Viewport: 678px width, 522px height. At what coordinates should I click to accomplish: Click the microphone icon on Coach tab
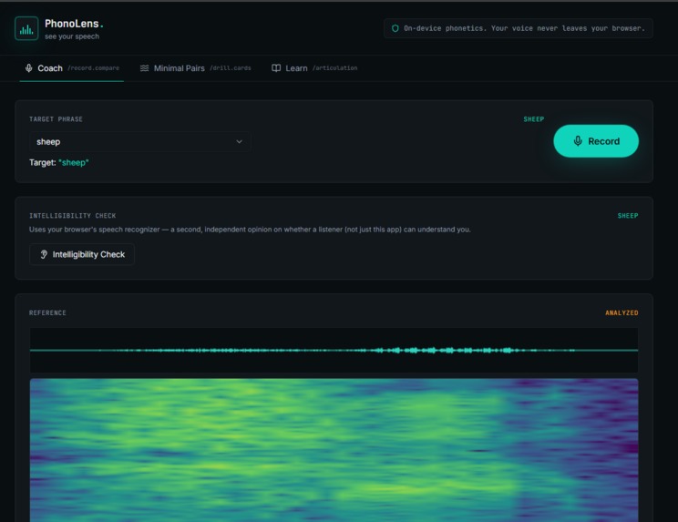point(28,68)
